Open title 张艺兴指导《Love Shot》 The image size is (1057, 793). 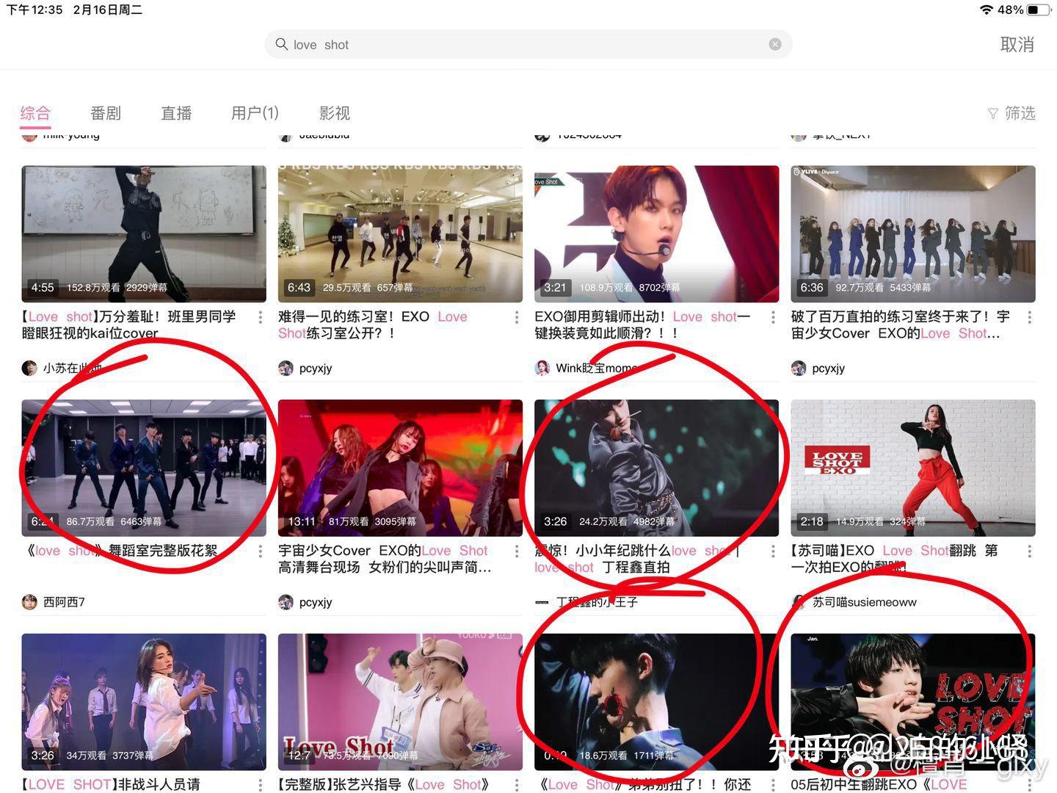[384, 784]
